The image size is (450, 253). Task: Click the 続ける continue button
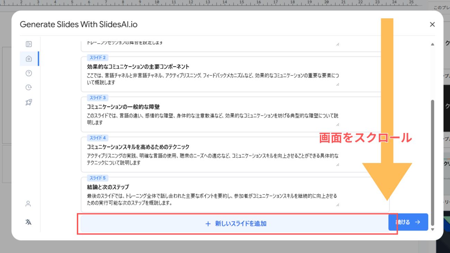(x=408, y=222)
